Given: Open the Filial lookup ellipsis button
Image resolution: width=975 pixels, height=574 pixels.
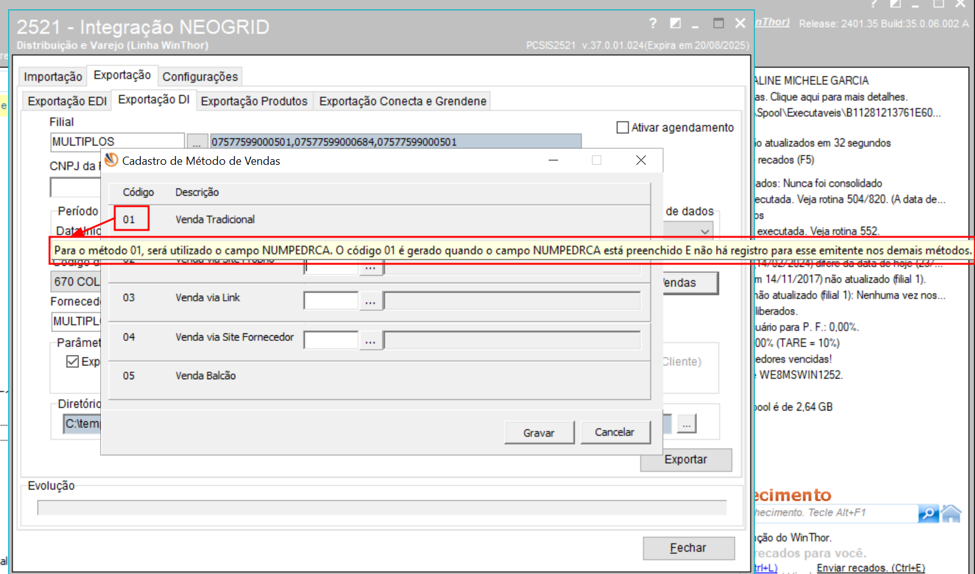Looking at the screenshot, I should tap(197, 141).
